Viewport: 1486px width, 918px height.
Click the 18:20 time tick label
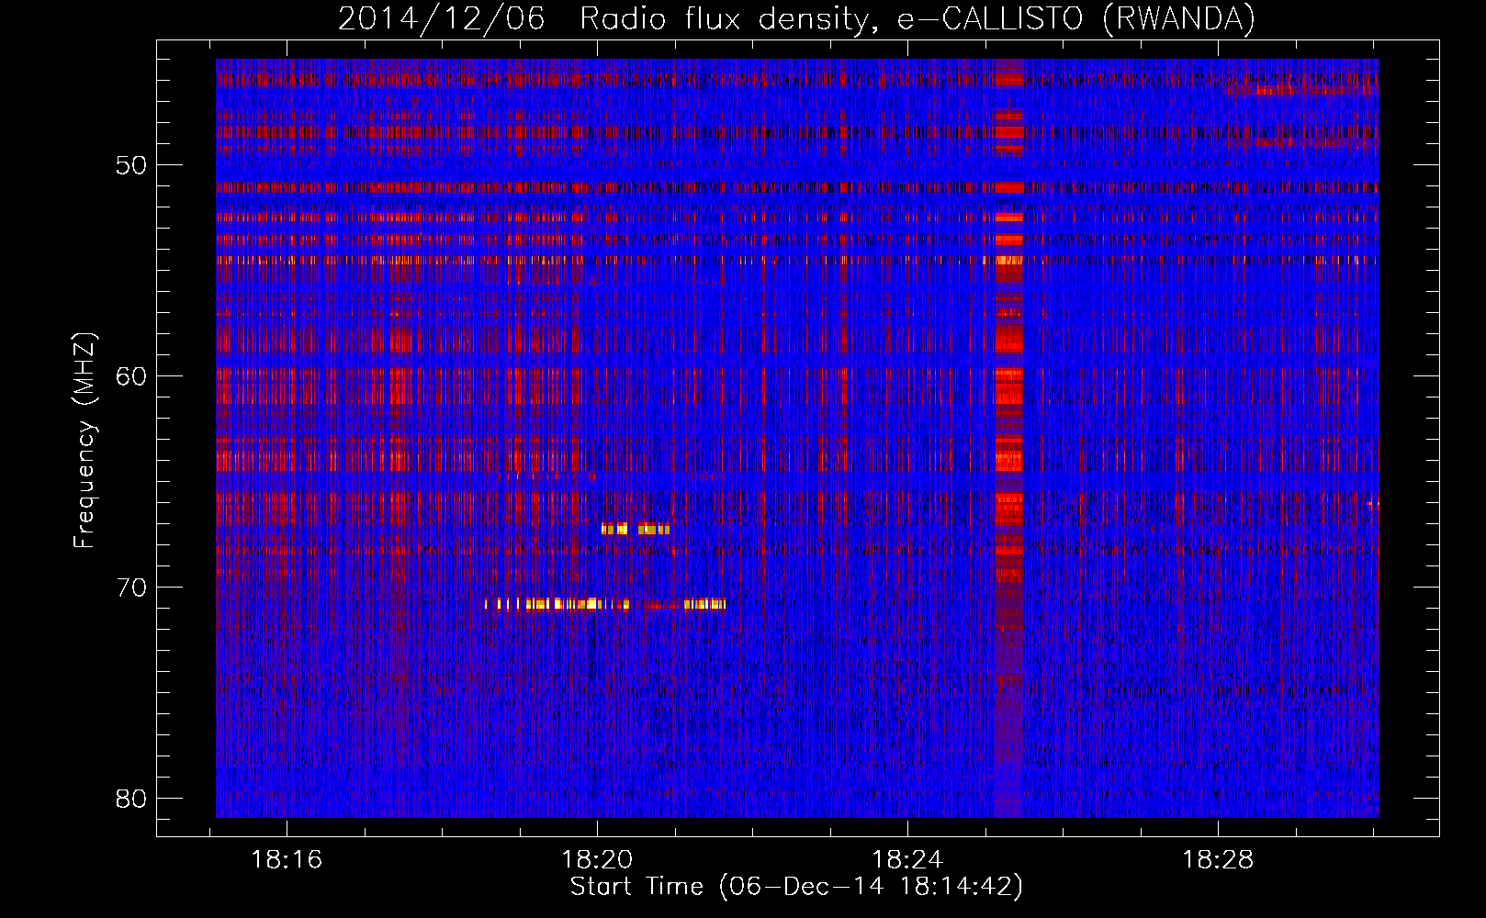click(598, 860)
